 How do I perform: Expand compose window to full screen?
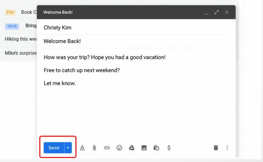pos(216,12)
